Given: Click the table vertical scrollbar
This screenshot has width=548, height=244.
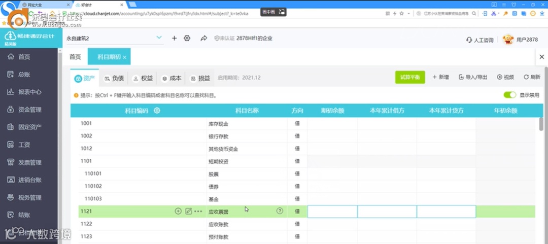Looking at the screenshot, I should click(541, 124).
